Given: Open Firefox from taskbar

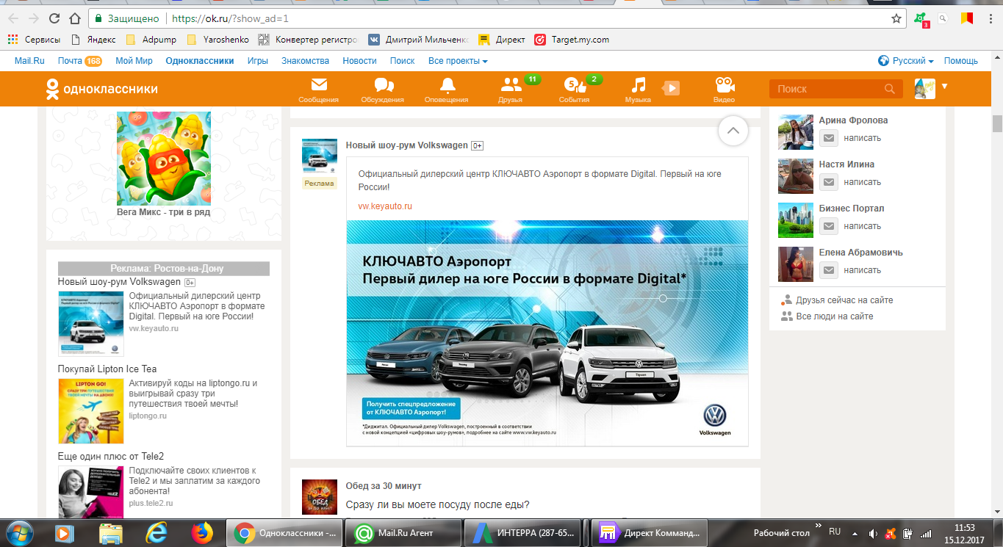Looking at the screenshot, I should (201, 532).
